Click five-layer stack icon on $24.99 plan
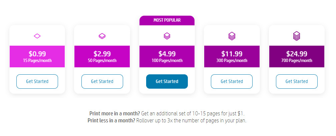The height and width of the screenshot is (136, 336). [x=297, y=36]
